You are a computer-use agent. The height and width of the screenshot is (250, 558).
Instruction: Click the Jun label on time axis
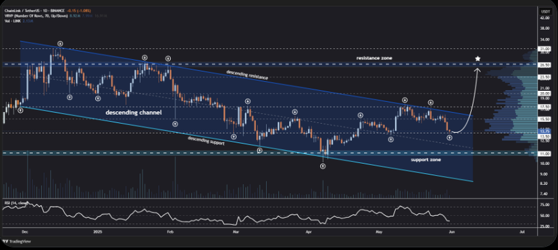tap(452, 232)
